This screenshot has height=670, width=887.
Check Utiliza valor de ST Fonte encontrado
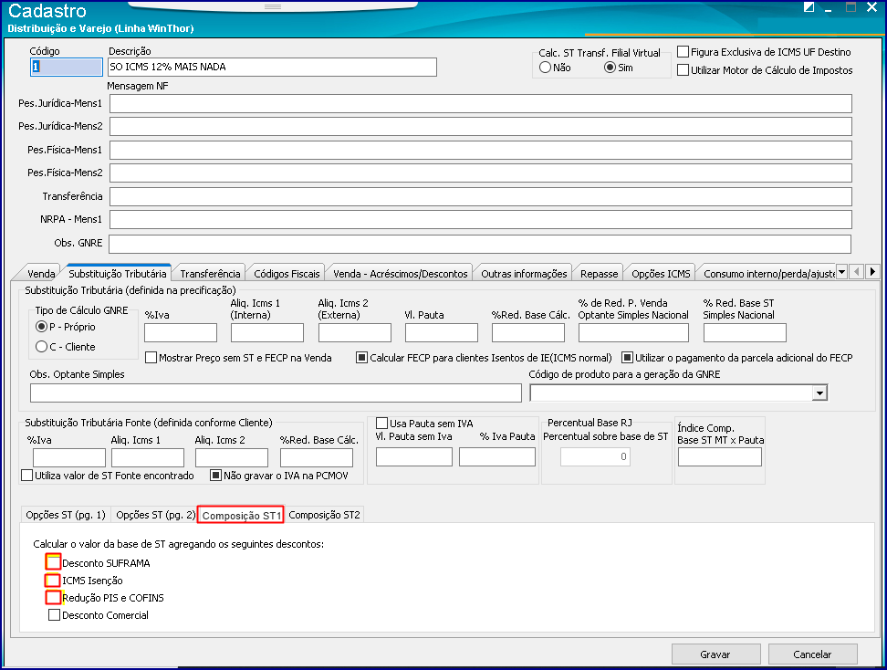pos(26,476)
